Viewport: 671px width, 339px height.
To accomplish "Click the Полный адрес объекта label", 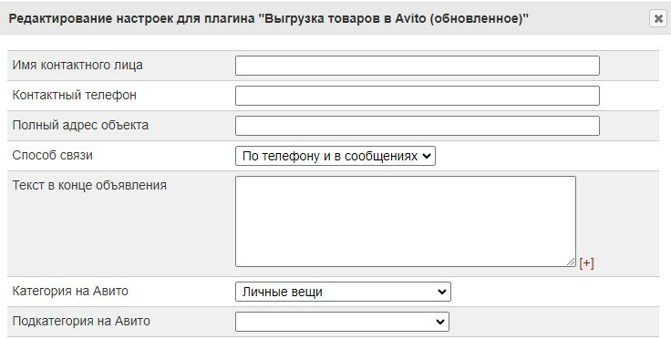I will coord(80,125).
